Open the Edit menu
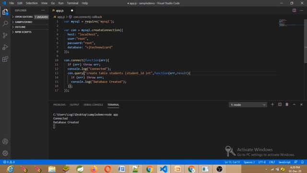This screenshot has height=173, width=307. click(20, 3)
